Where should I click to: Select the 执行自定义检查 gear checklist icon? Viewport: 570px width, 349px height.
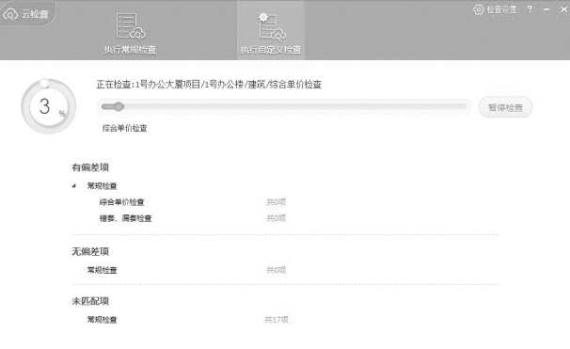271,26
